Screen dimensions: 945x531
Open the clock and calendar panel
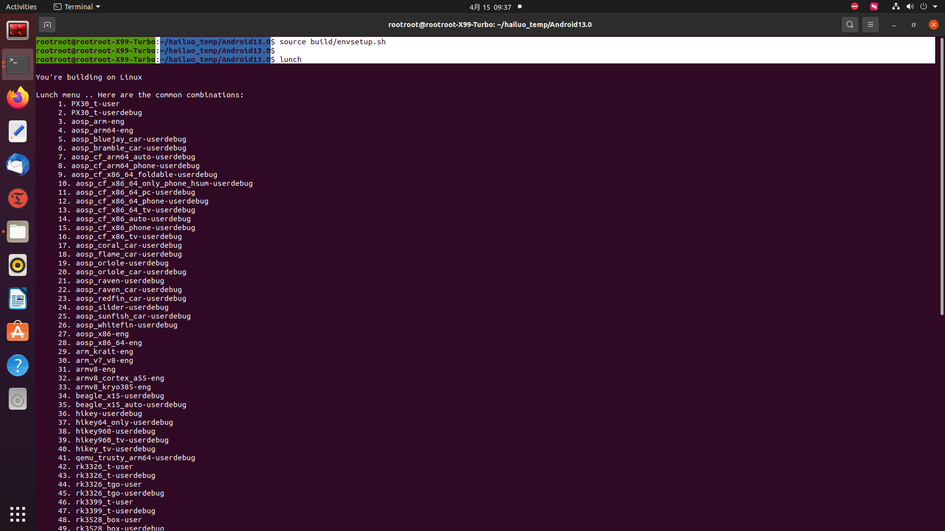(x=490, y=7)
